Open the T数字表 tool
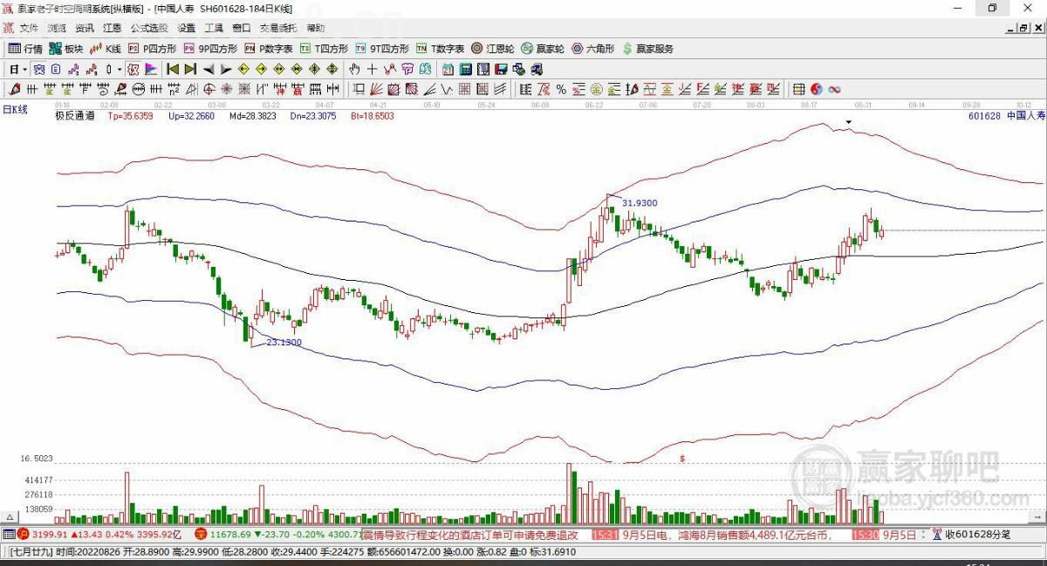Image resolution: width=1047 pixels, height=566 pixels. click(440, 49)
